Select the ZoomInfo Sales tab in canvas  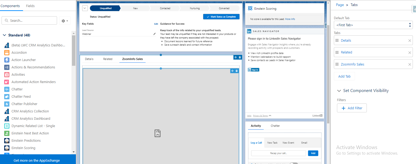pyautogui.click(x=132, y=59)
